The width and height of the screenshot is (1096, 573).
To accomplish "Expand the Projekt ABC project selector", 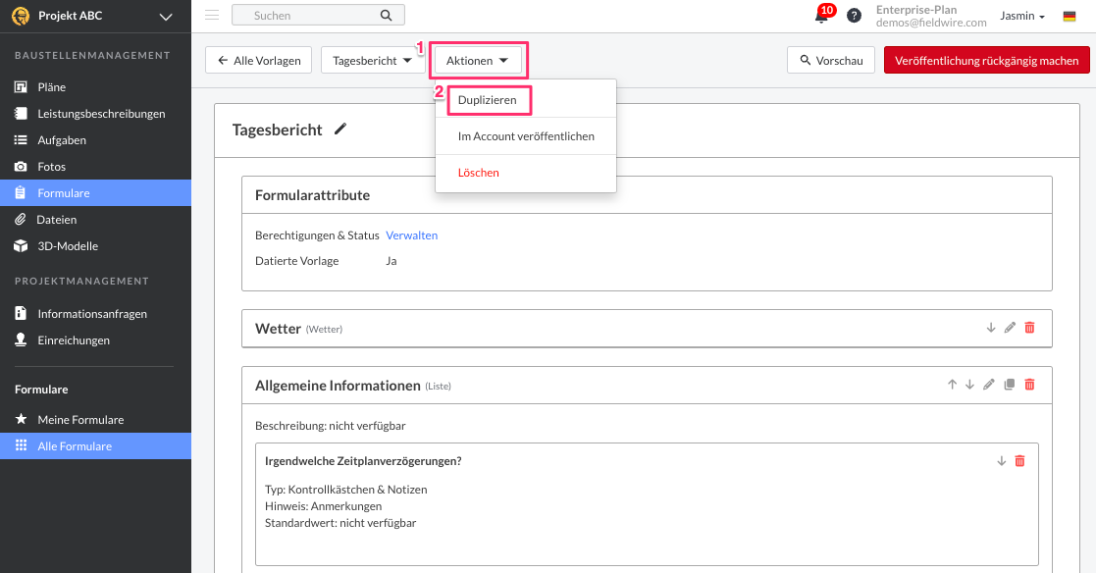I will (165, 16).
